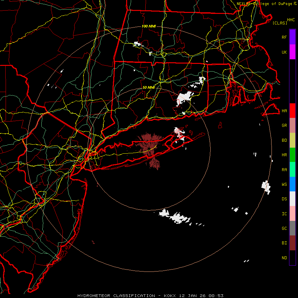Click the purple RF legend color swatch
Screen dimensions: 298x298
pos(292,37)
